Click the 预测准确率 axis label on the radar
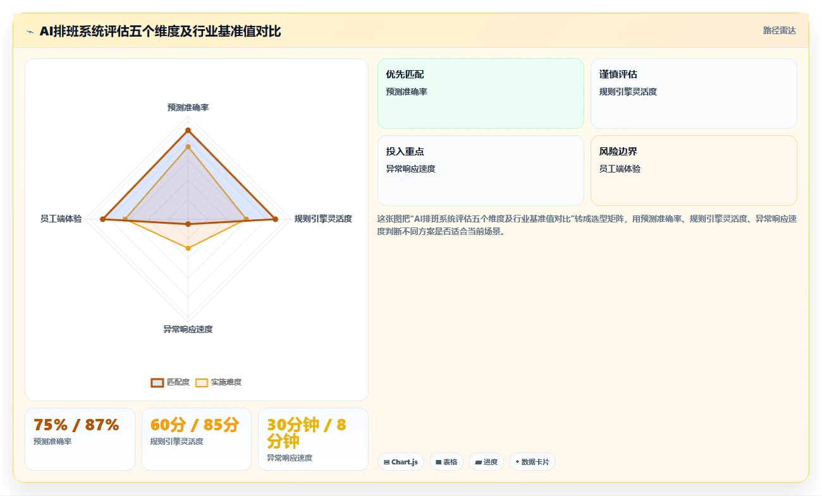 188,107
